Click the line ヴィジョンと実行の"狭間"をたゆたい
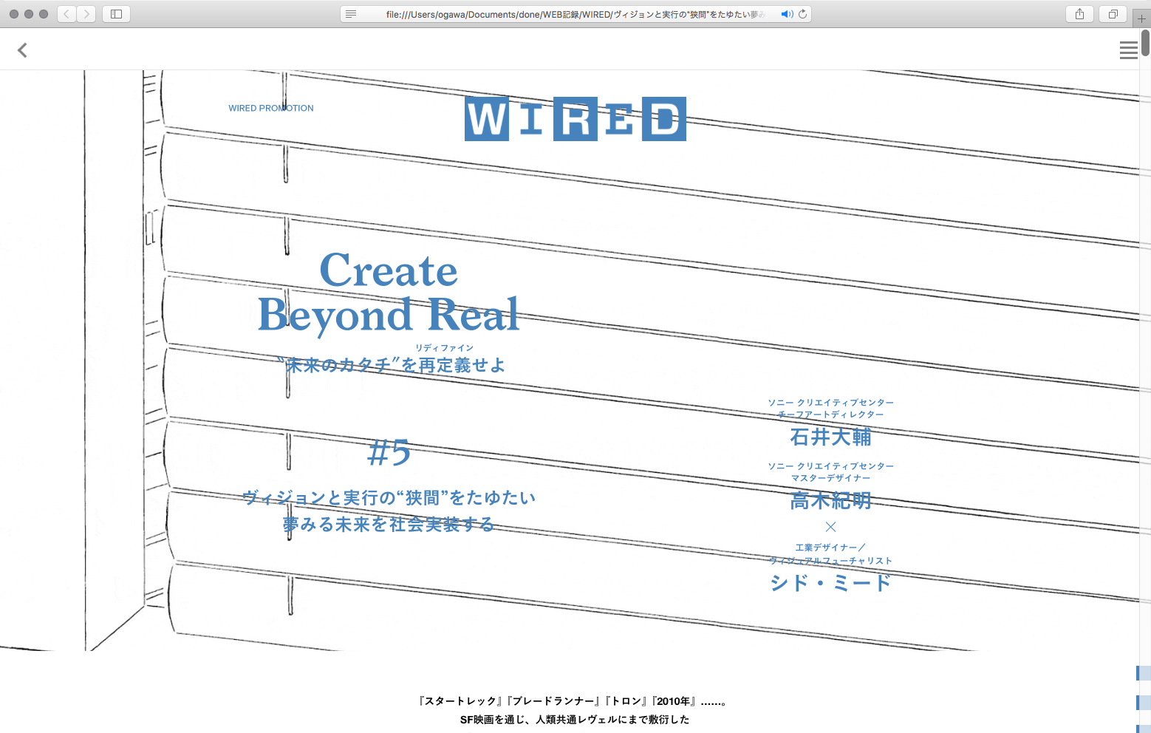 (x=389, y=498)
